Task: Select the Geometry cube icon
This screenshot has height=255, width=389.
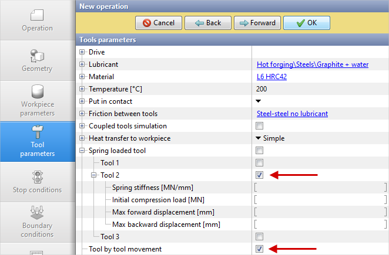Action: click(37, 56)
